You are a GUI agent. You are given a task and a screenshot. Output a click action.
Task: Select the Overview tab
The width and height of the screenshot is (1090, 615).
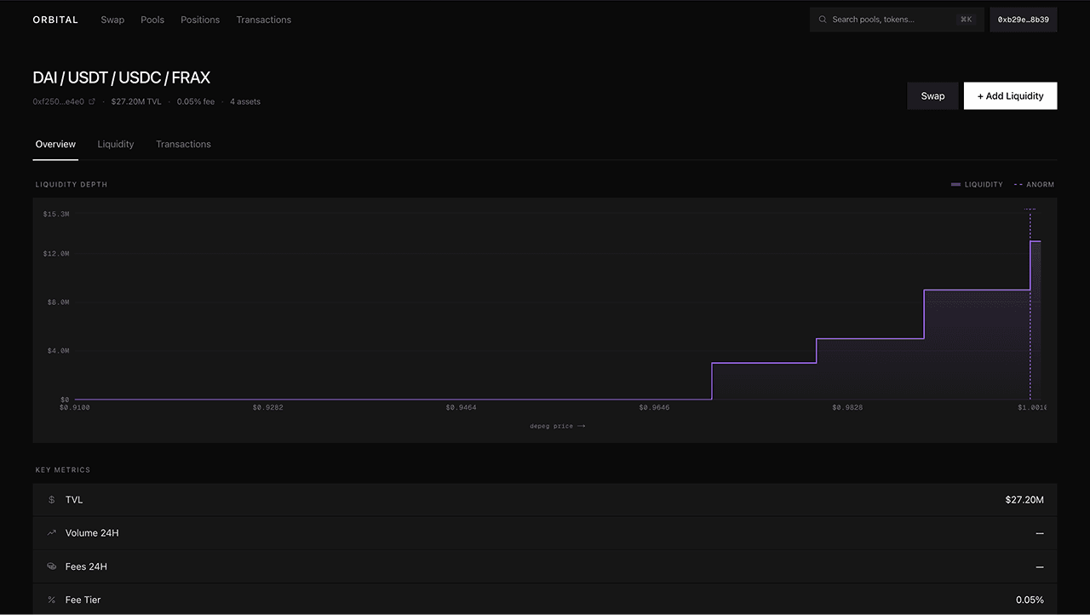coord(55,144)
